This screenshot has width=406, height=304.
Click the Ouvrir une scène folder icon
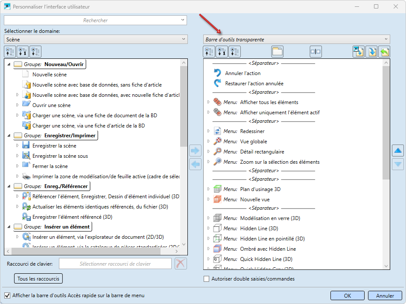[26, 104]
